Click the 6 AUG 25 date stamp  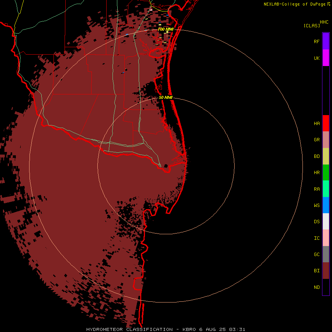coord(213,329)
